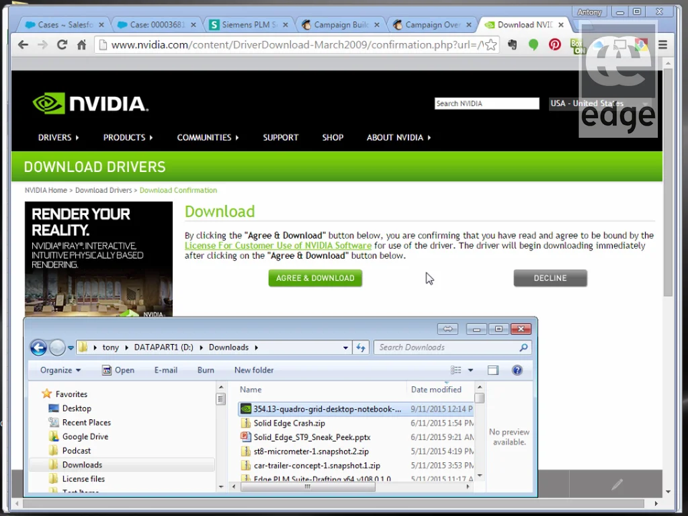The width and height of the screenshot is (688, 516).
Task: Click E-mail in Explorer toolbar
Action: tap(166, 370)
